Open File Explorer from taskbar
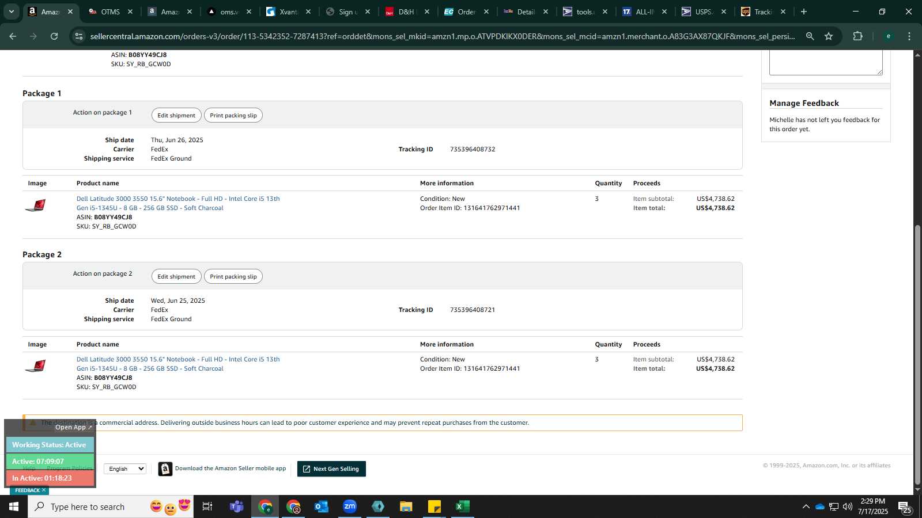Screen dimensions: 922x518 pyautogui.click(x=406, y=506)
